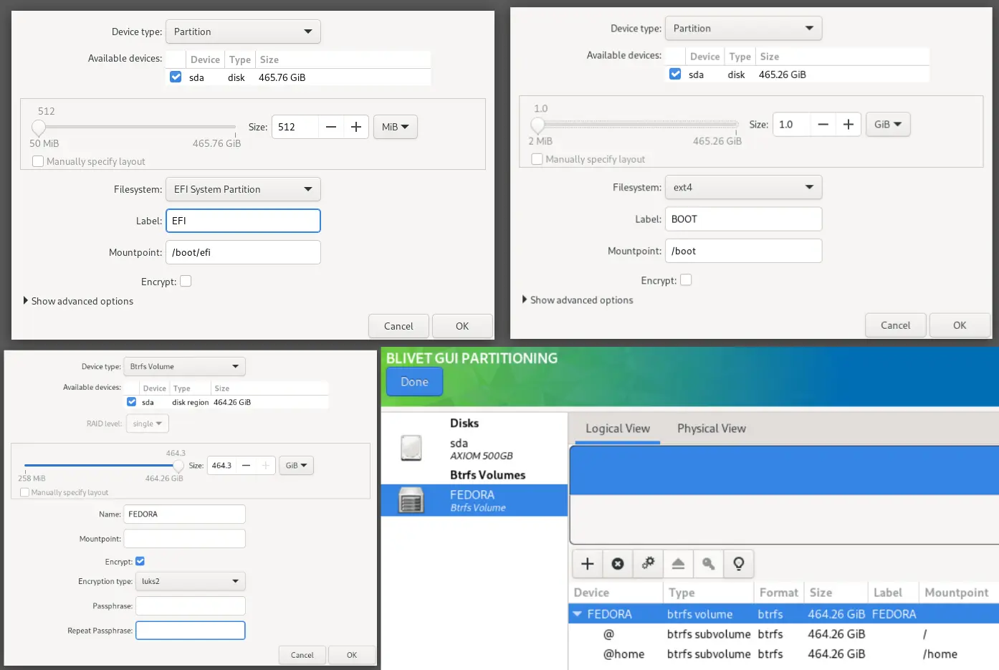This screenshot has height=670, width=999.
Task: Decrease size with minus in Btrfs Volume dialog
Action: (246, 465)
